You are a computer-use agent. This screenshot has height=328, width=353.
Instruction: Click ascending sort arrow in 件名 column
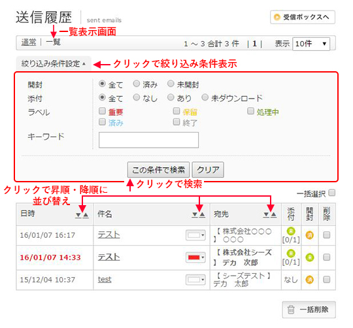point(203,215)
